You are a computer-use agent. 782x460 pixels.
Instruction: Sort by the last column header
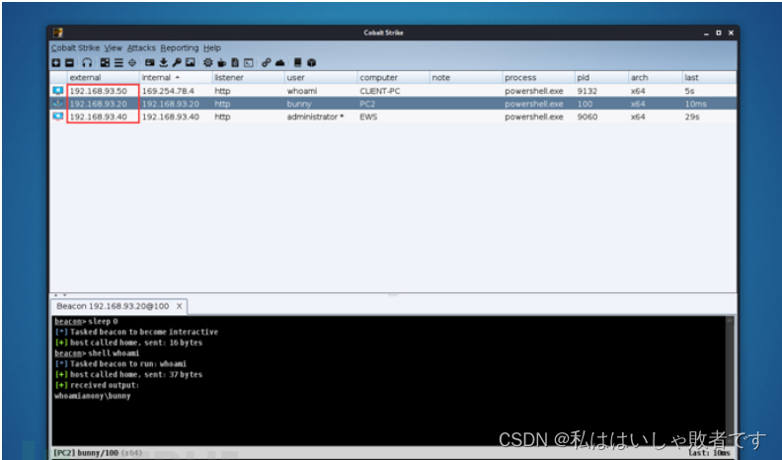point(709,77)
